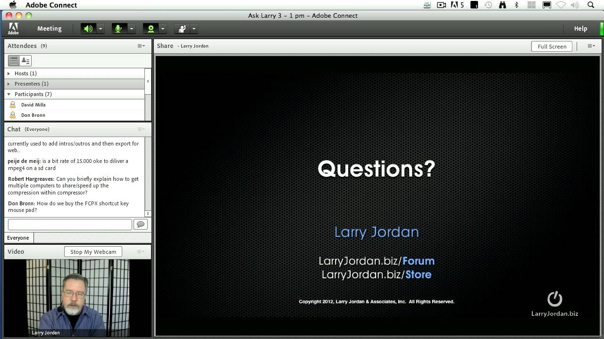Switch to attendee list view
The width and height of the screenshot is (604, 339).
[x=14, y=61]
